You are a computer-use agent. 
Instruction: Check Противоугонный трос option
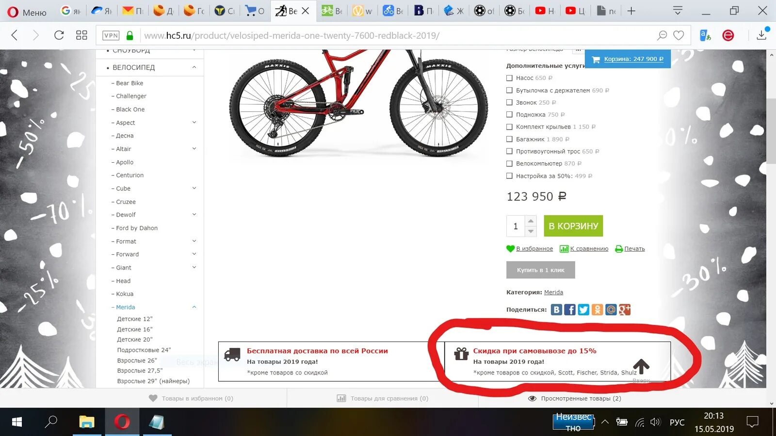tap(509, 151)
